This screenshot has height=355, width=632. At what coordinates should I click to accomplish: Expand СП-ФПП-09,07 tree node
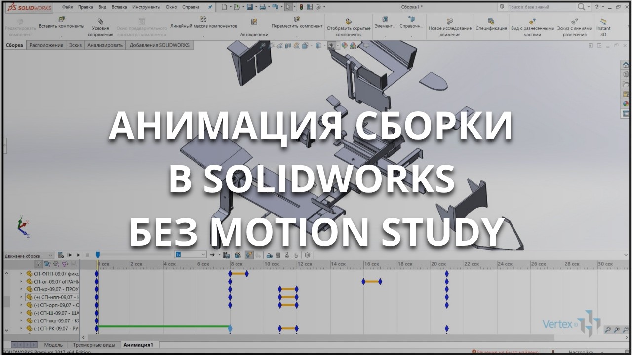pos(21,273)
